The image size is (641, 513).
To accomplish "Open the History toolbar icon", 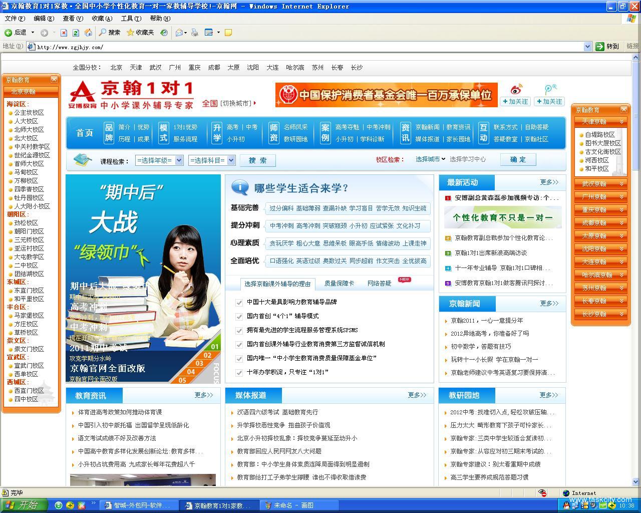I will 164,33.
